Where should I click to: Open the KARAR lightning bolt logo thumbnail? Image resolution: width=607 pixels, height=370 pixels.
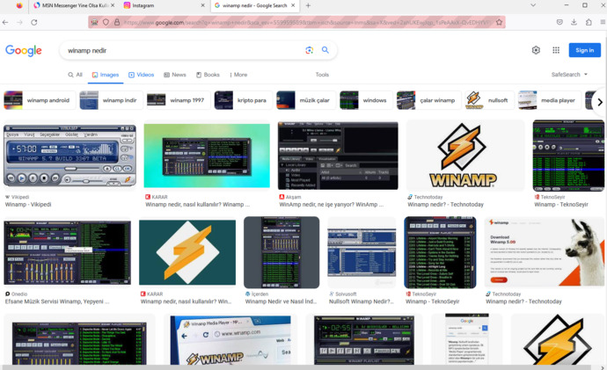[x=187, y=252]
